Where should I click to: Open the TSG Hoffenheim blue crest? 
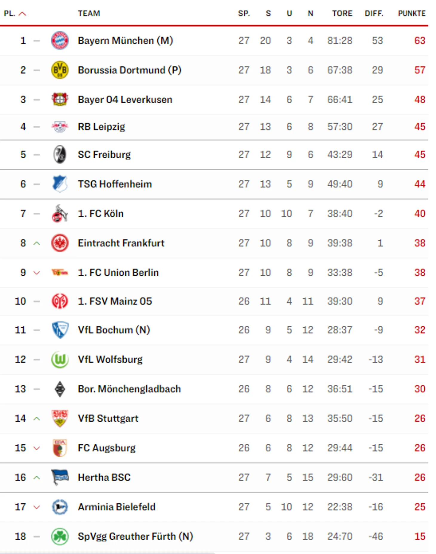tap(60, 184)
